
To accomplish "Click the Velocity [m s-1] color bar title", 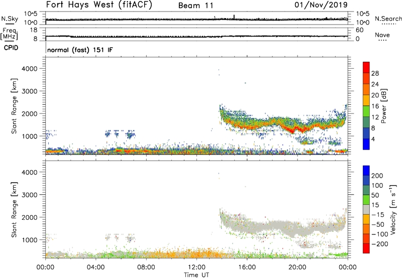I will click(x=393, y=209).
